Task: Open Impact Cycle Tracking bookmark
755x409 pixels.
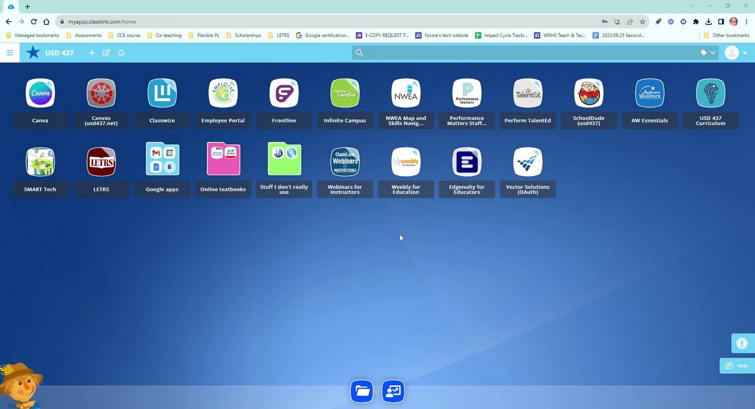Action: [502, 35]
